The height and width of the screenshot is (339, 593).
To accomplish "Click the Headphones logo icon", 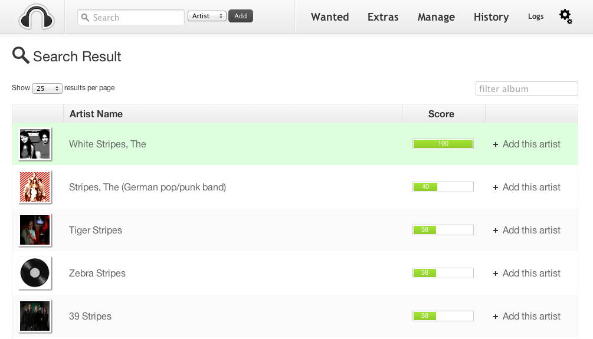I will pyautogui.click(x=37, y=17).
